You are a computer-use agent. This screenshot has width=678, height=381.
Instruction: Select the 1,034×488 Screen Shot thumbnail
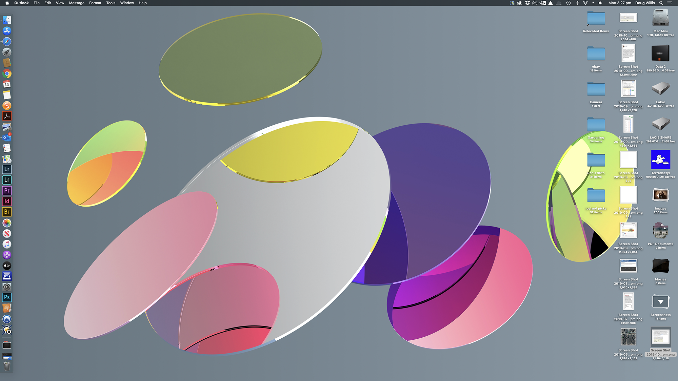[x=628, y=18]
